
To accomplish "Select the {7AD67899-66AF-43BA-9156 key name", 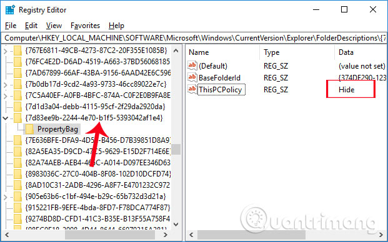I will 97,73.
